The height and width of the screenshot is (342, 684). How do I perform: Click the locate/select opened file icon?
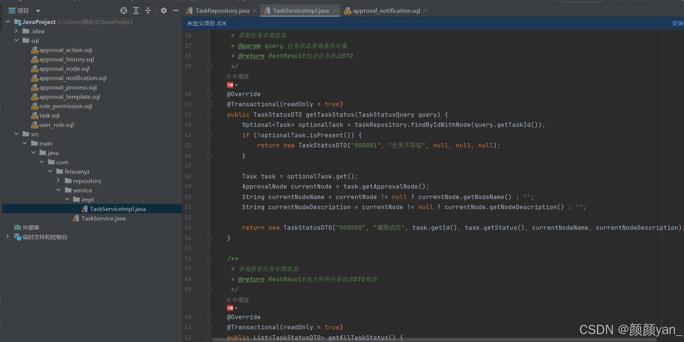[124, 10]
